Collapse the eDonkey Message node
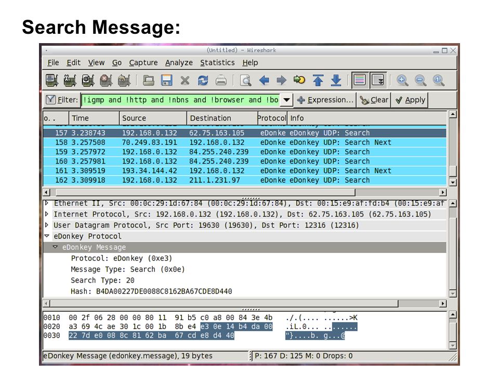 coord(56,247)
